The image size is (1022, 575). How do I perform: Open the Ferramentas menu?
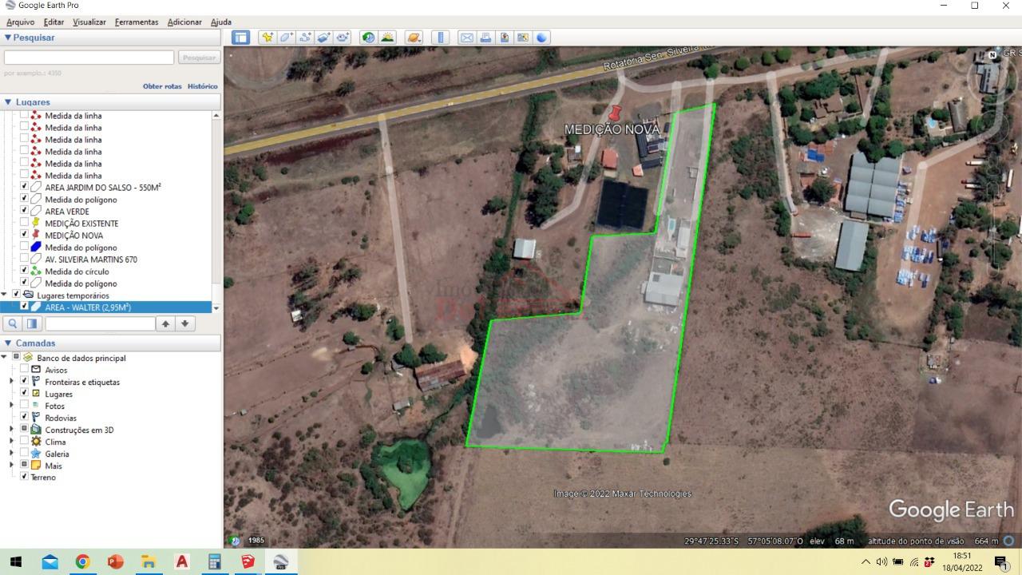tap(137, 22)
